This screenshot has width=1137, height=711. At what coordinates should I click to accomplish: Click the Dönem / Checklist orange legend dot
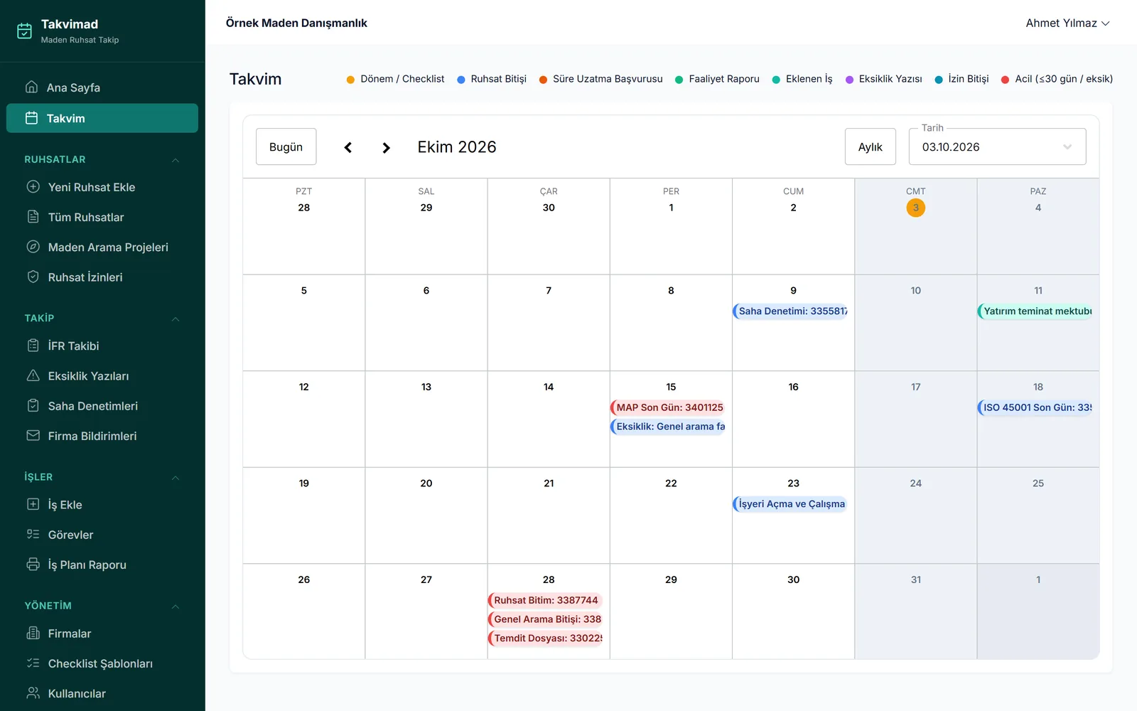pyautogui.click(x=350, y=80)
